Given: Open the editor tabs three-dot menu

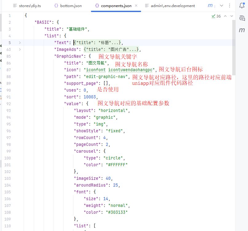Looking at the screenshot, I should (x=229, y=6).
